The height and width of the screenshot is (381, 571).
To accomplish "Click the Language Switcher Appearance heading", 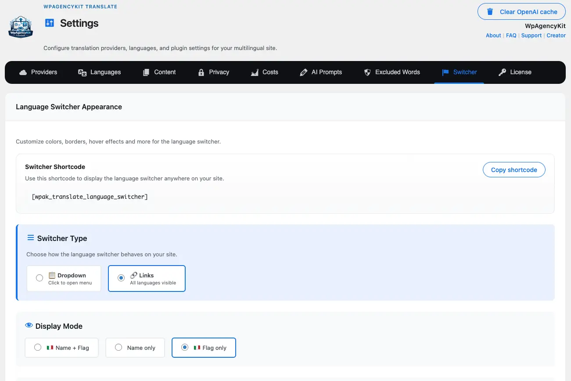I will point(69,107).
